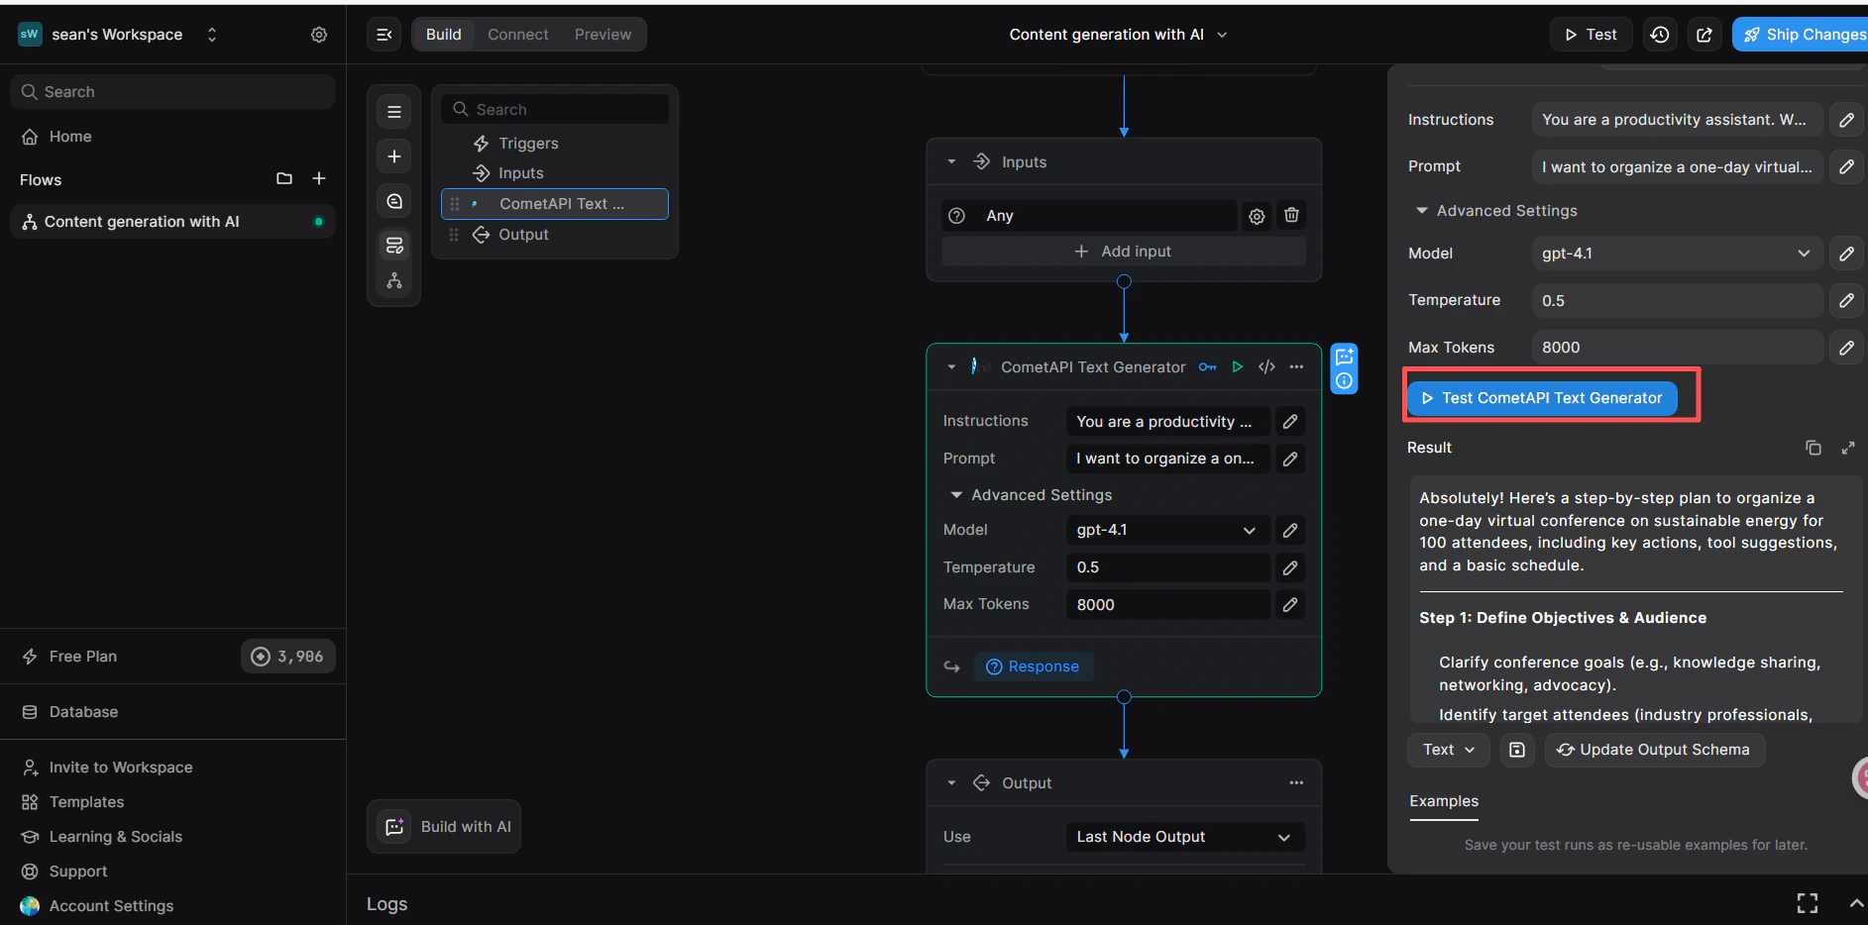
Task: Add a new flow with plus icon
Action: pos(319,178)
